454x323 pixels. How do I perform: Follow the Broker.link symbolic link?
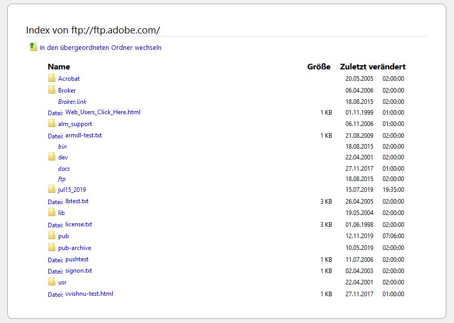pos(72,101)
